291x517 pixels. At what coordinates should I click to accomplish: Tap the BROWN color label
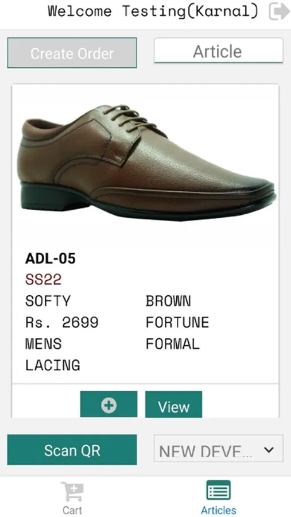(168, 301)
